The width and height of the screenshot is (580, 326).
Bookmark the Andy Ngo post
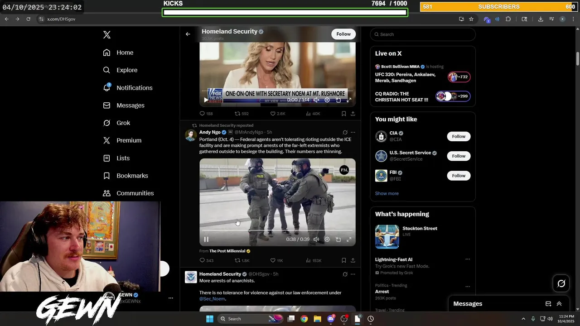[x=344, y=260]
